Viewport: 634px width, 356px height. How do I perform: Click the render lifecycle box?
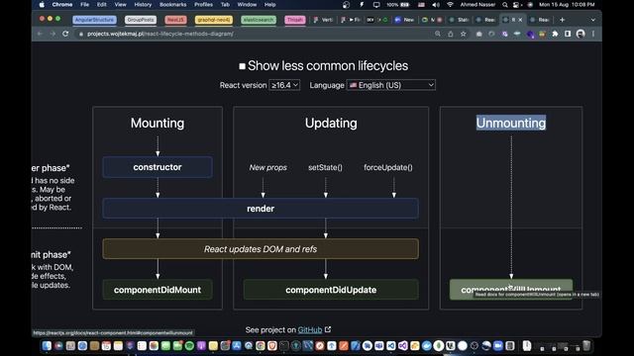261,209
